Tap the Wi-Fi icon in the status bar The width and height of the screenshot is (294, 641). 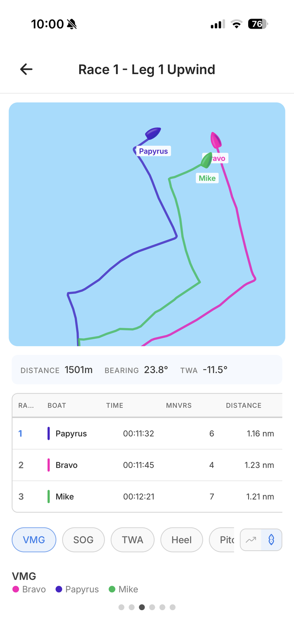236,24
